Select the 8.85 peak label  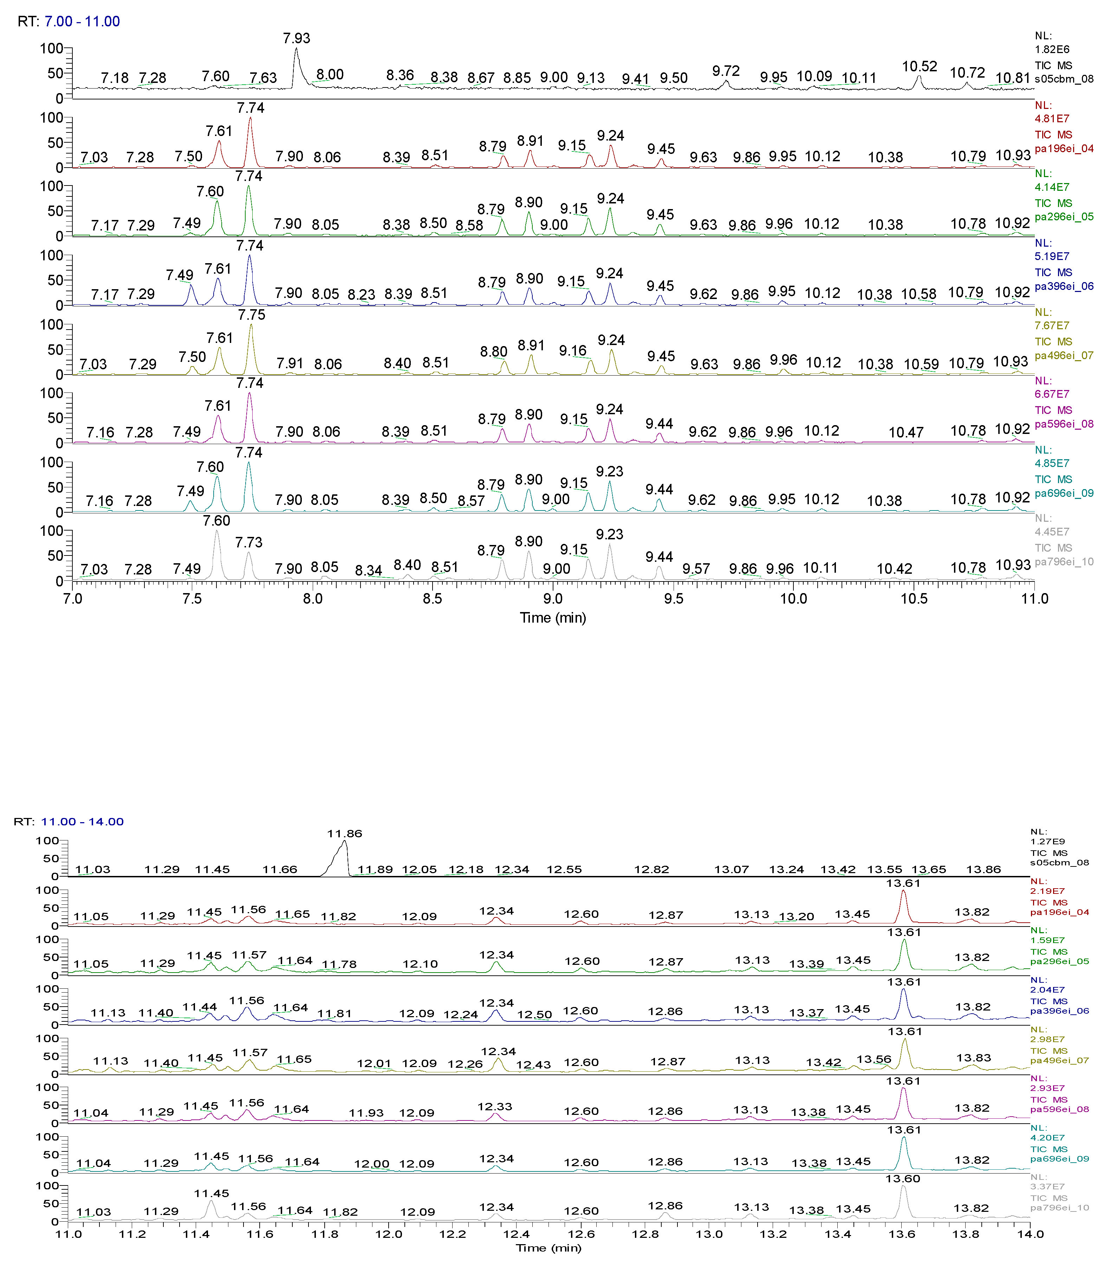click(517, 78)
